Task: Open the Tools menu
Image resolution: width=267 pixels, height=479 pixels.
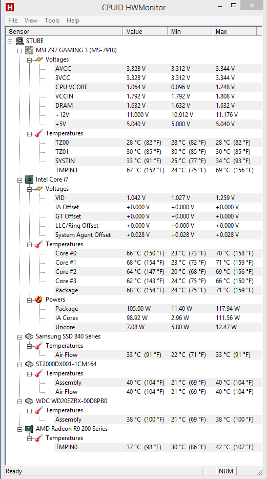Action: [52, 21]
